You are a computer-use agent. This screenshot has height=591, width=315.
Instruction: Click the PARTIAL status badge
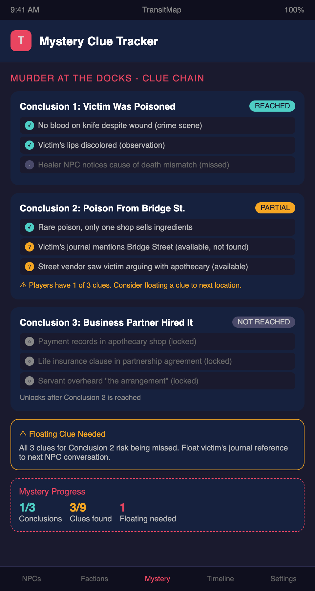pos(275,208)
